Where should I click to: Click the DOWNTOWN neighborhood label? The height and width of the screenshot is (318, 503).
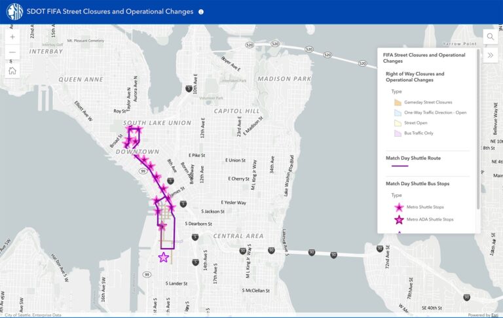pyautogui.click(x=138, y=152)
